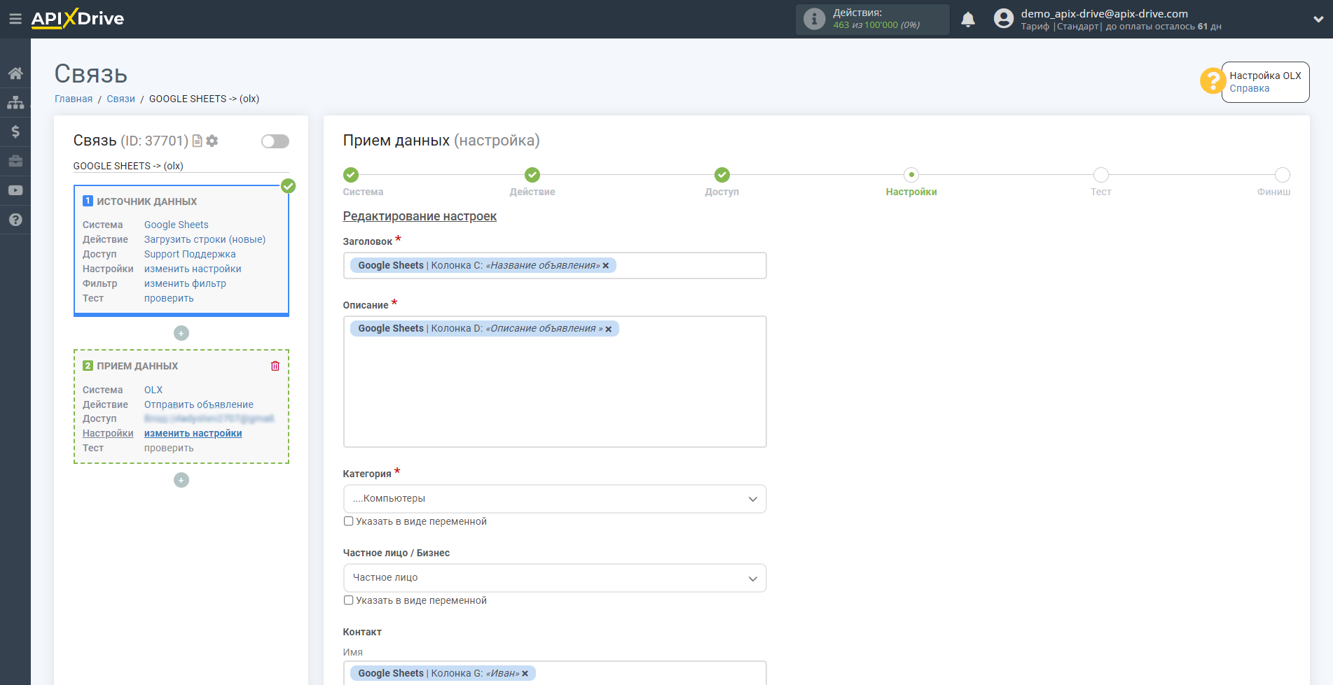1333x685 pixels.
Task: Open notifications bell
Action: pos(968,20)
